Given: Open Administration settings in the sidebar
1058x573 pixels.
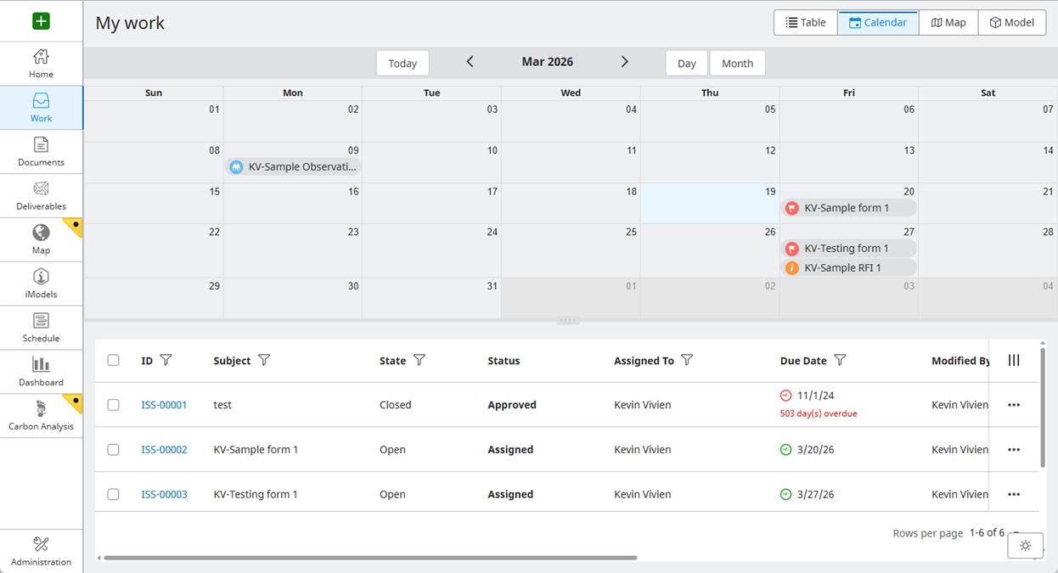Looking at the screenshot, I should coord(41,551).
